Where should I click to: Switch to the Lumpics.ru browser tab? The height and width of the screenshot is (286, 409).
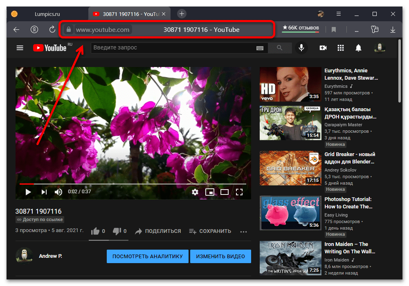(x=45, y=14)
